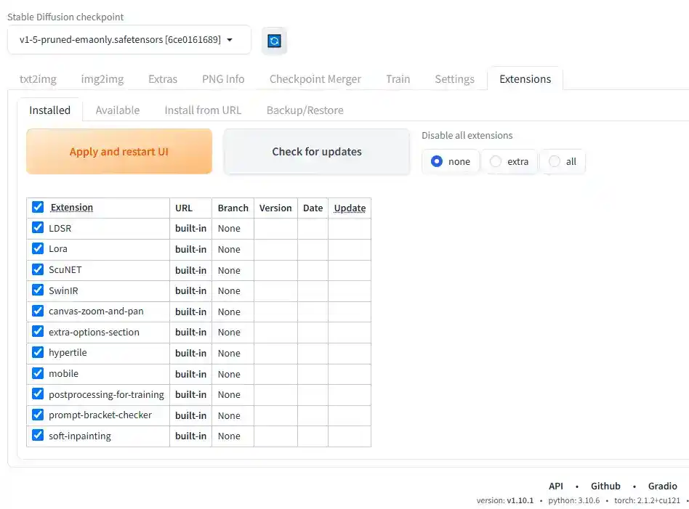Click the built-in URL cell for LDSR

tap(190, 229)
